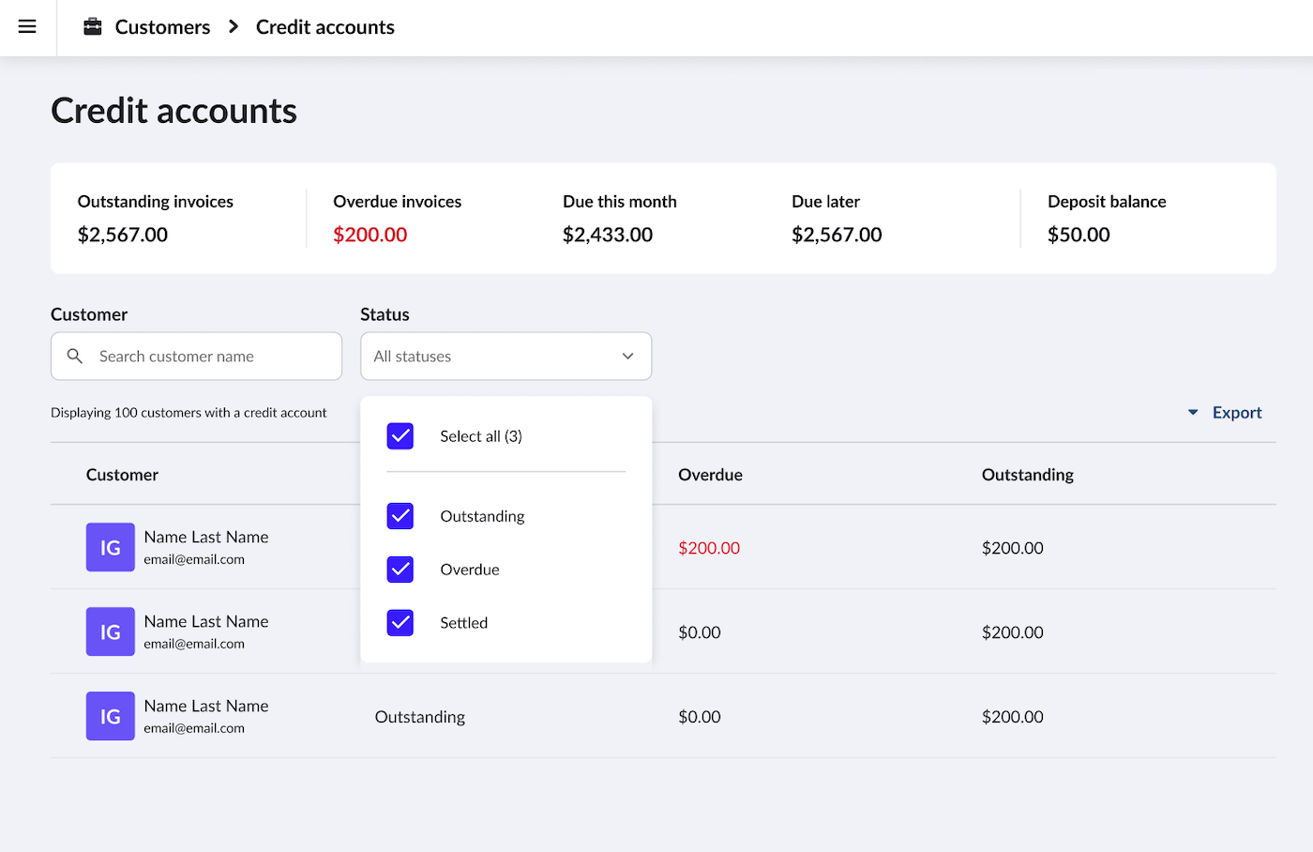Click the first customer's IG avatar
1313x852 pixels.
click(x=110, y=547)
